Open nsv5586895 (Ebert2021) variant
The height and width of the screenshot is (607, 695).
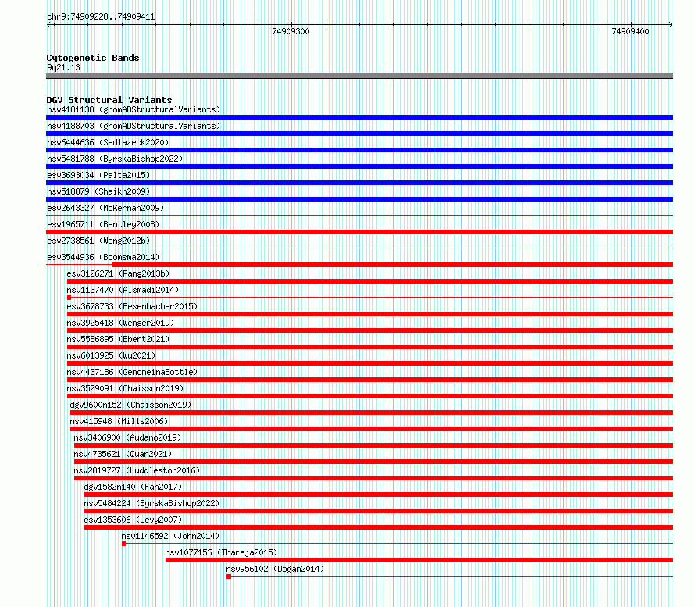(118, 339)
